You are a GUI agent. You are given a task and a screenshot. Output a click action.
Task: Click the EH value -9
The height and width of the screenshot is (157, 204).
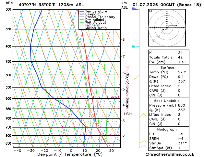[181, 134]
